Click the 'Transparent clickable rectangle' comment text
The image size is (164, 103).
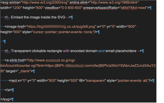[37, 51]
